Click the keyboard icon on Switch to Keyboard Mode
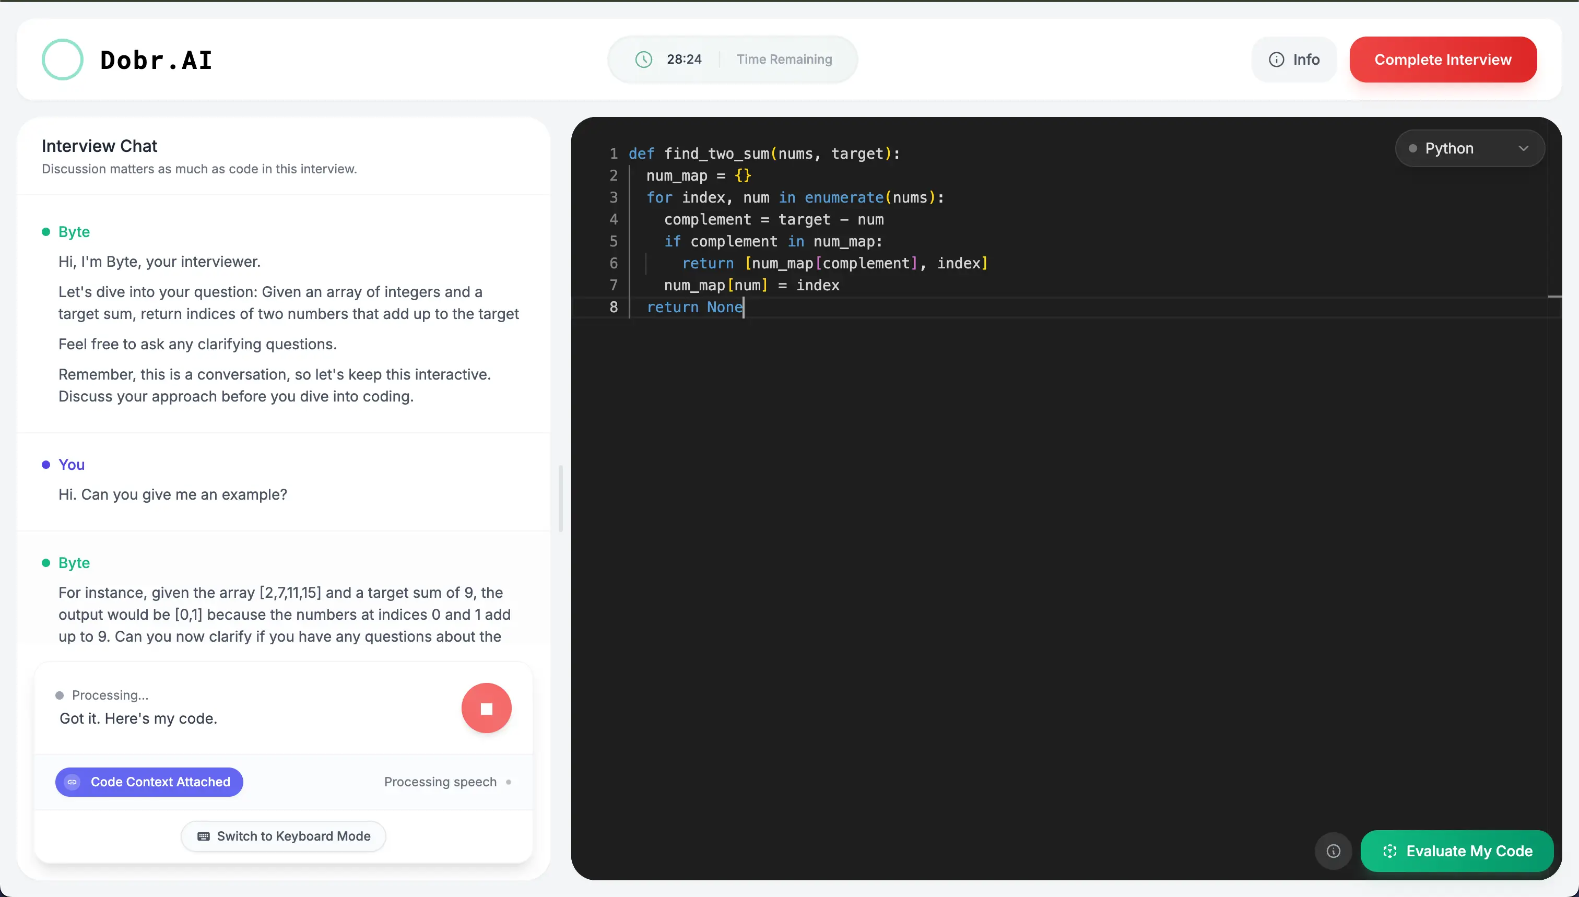 pos(202,836)
